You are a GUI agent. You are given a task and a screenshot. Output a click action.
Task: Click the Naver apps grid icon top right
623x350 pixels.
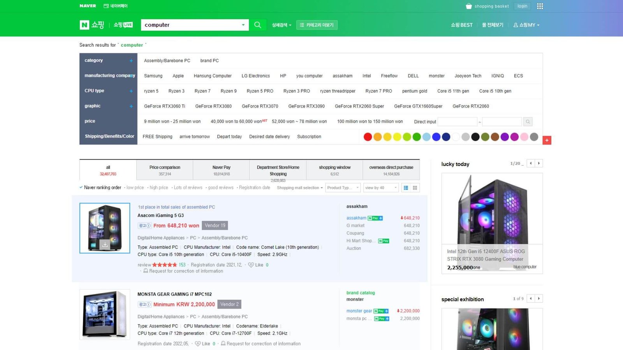[x=540, y=6]
